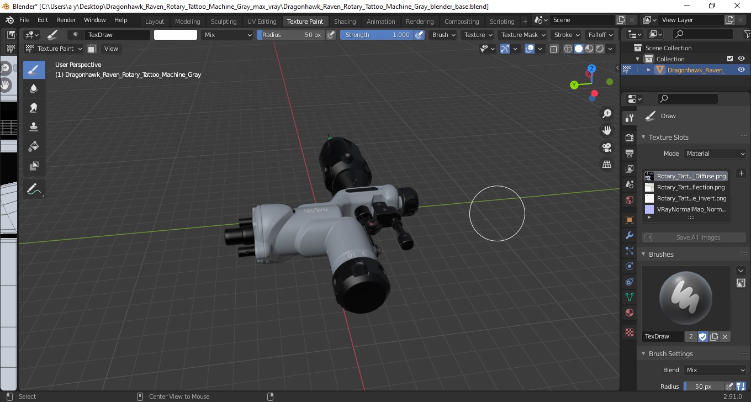Screen dimensions: 751x402
Task: Toggle camera view icon in viewport
Action: pos(607,147)
